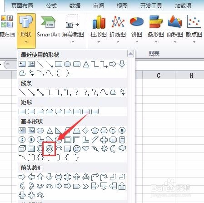Select the Octagon shape labeled 8
The width and height of the screenshot is (204, 203).
coord(122,131)
